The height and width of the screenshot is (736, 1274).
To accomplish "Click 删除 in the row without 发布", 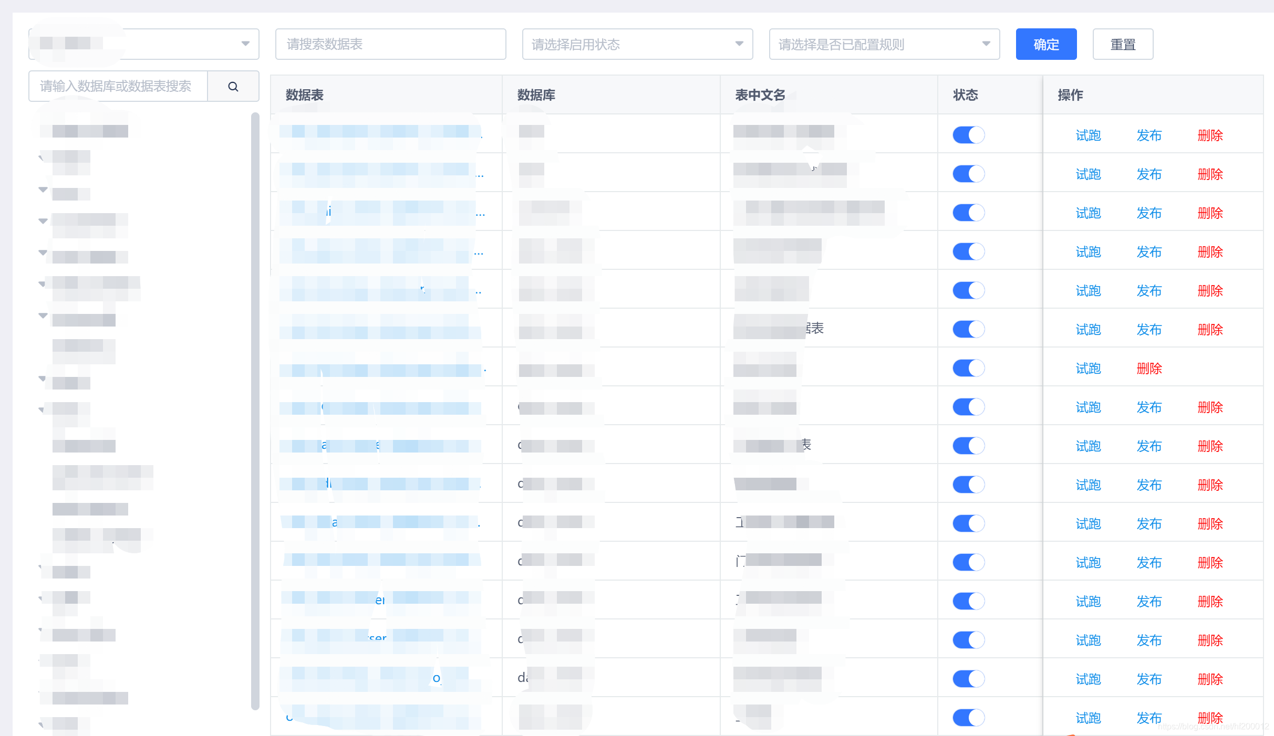I will (x=1149, y=369).
